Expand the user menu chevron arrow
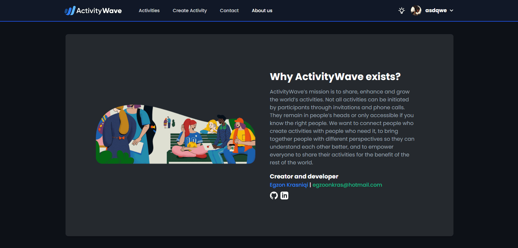The image size is (518, 248). pyautogui.click(x=451, y=10)
